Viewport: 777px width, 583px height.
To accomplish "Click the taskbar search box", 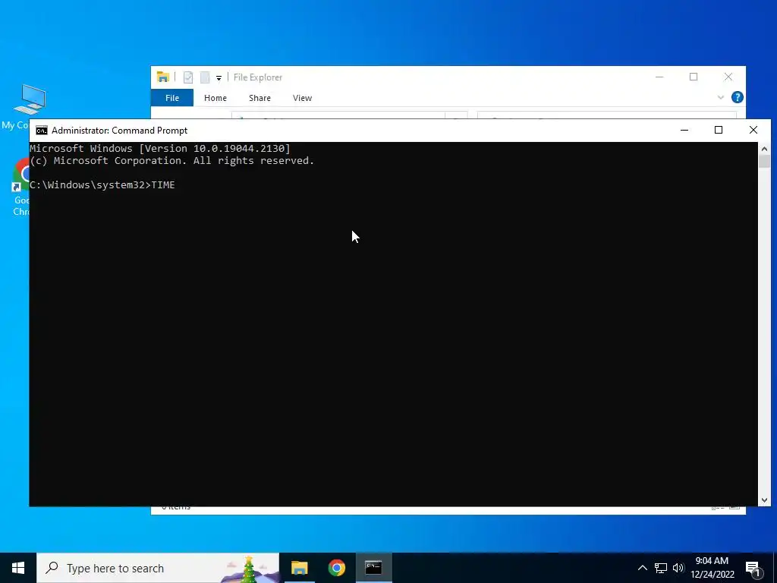I will 158,568.
